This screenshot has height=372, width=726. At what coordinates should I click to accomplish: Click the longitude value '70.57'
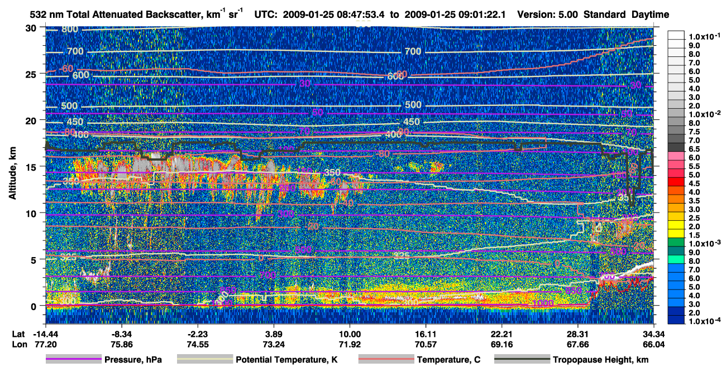coord(426,344)
